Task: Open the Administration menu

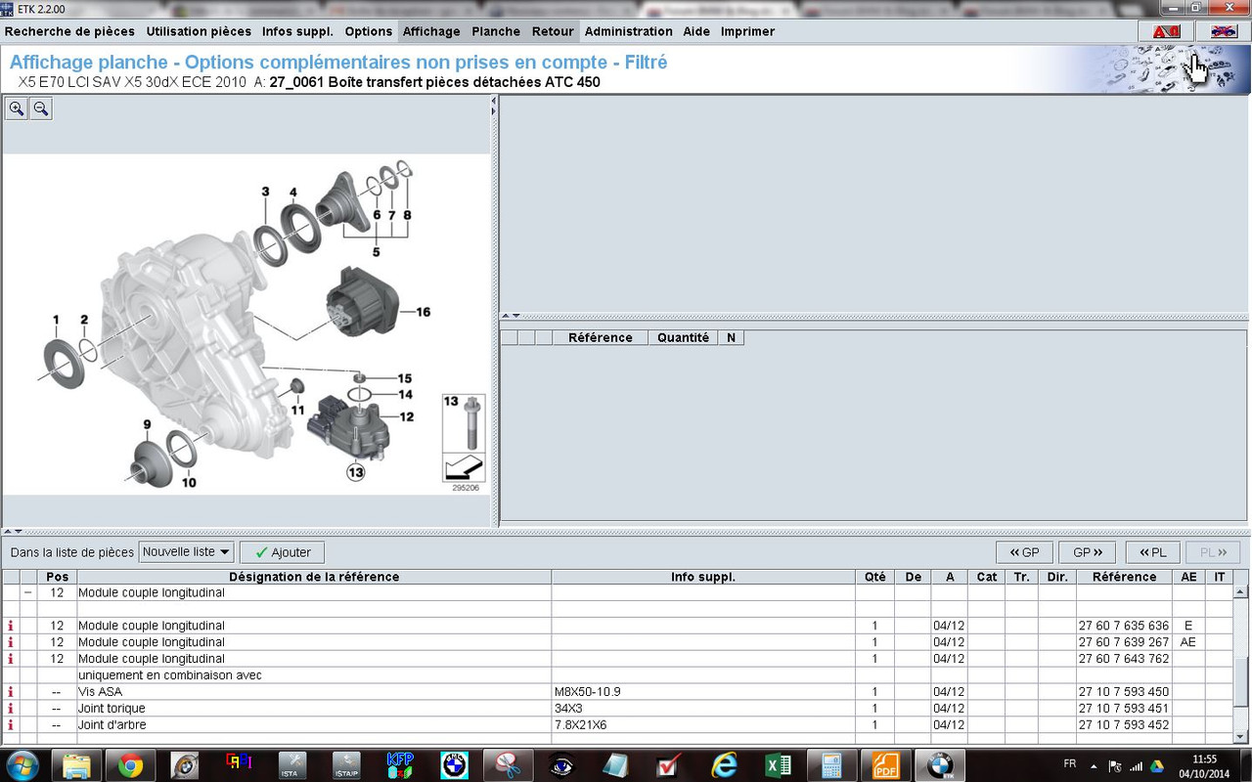Action: 629,31
